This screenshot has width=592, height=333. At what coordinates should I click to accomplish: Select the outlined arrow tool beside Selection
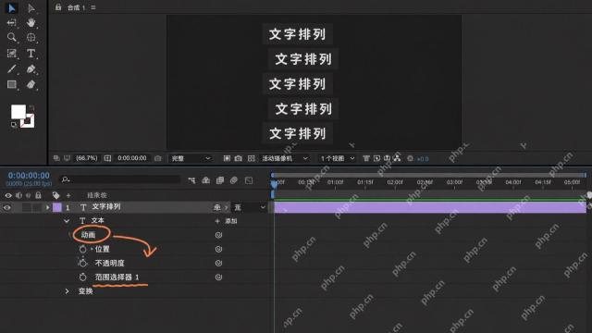click(31, 8)
